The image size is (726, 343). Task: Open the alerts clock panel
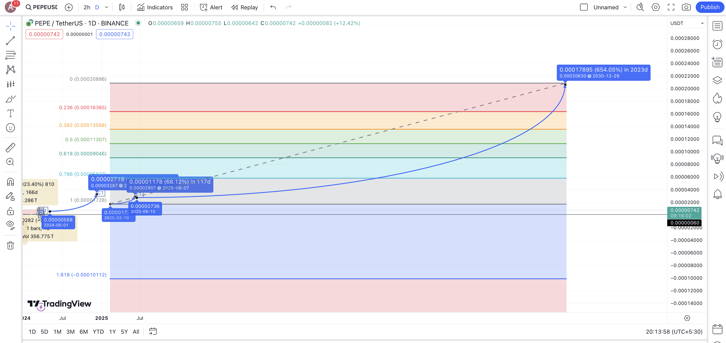pyautogui.click(x=717, y=44)
